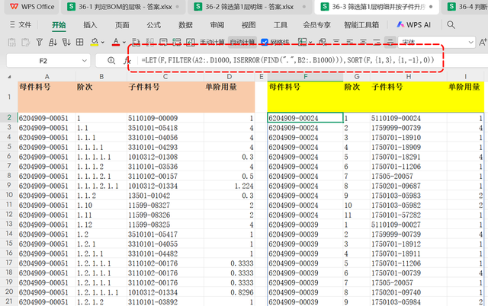Click cell containing 13501-01042

pos(165,196)
